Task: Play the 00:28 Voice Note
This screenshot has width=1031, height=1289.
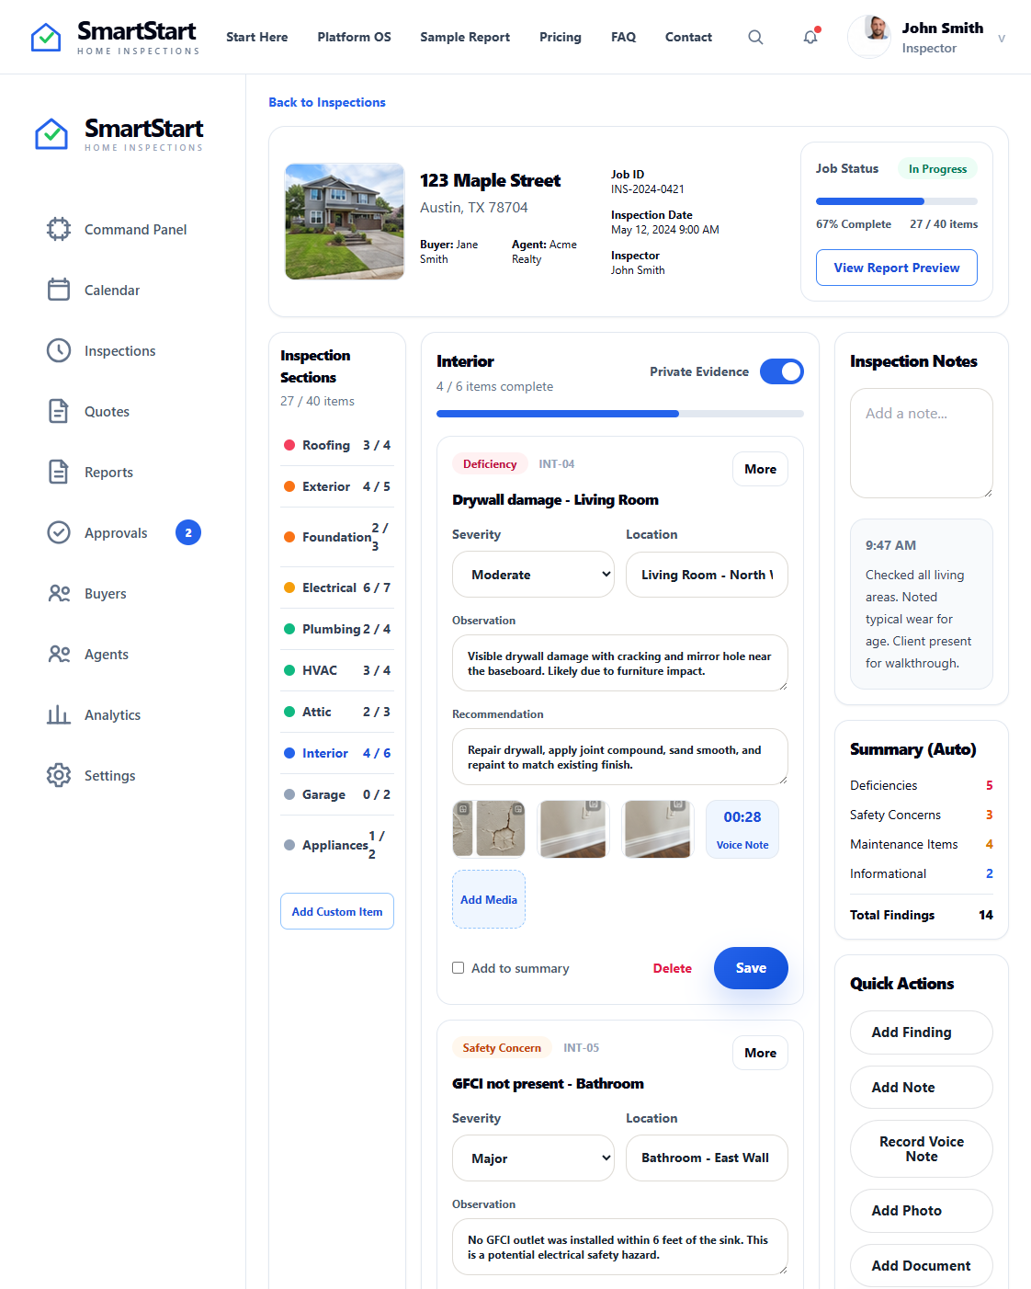Action: coord(742,829)
